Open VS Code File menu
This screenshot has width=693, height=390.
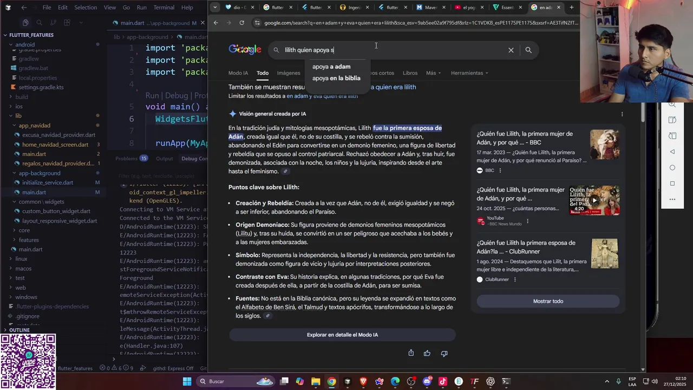tap(47, 8)
